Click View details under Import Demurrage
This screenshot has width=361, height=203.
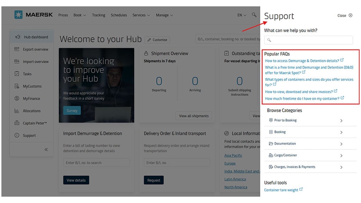76,180
